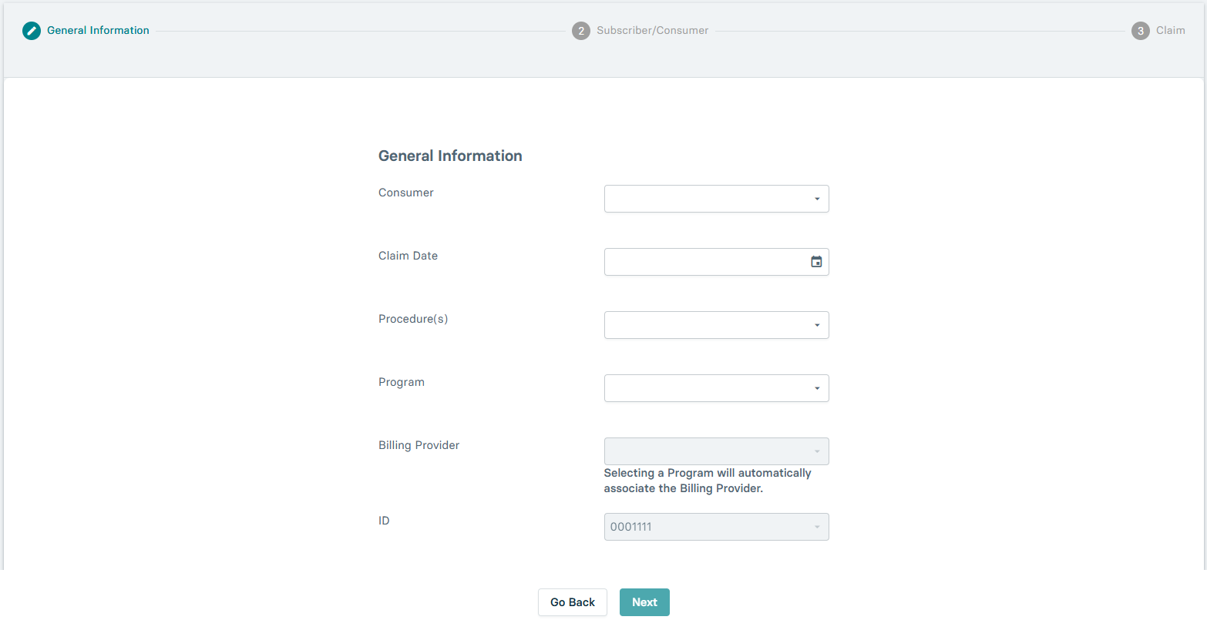Click the Next button
1207x620 pixels.
pos(644,602)
